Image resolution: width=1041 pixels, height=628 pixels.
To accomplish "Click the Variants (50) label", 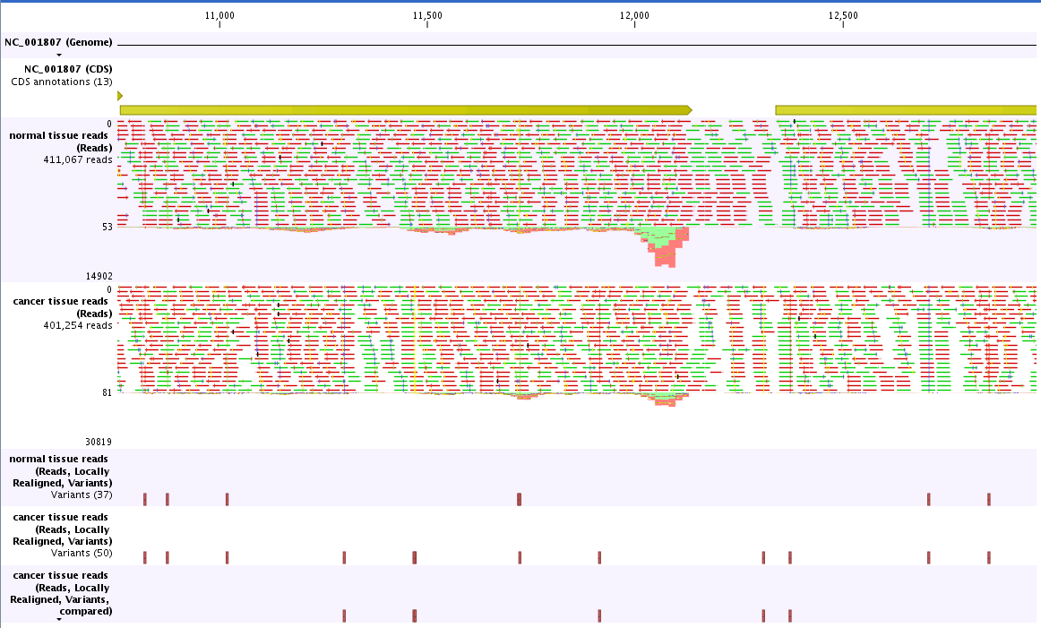I will 82,553.
